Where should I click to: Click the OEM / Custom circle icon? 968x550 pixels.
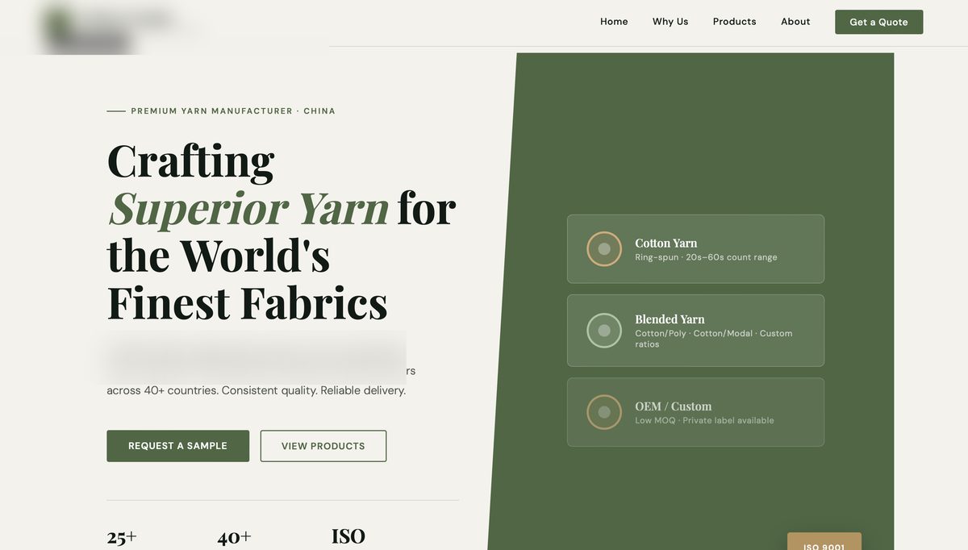(604, 412)
